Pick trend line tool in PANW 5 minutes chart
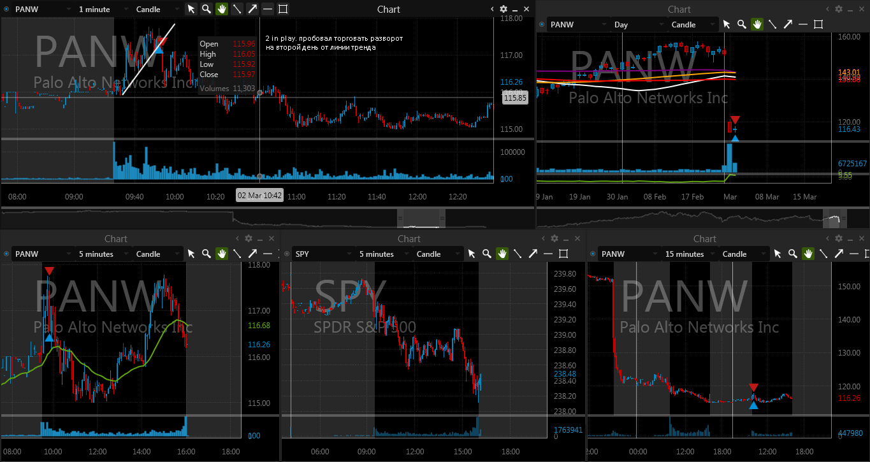Viewport: 870px width, 462px height. click(237, 254)
